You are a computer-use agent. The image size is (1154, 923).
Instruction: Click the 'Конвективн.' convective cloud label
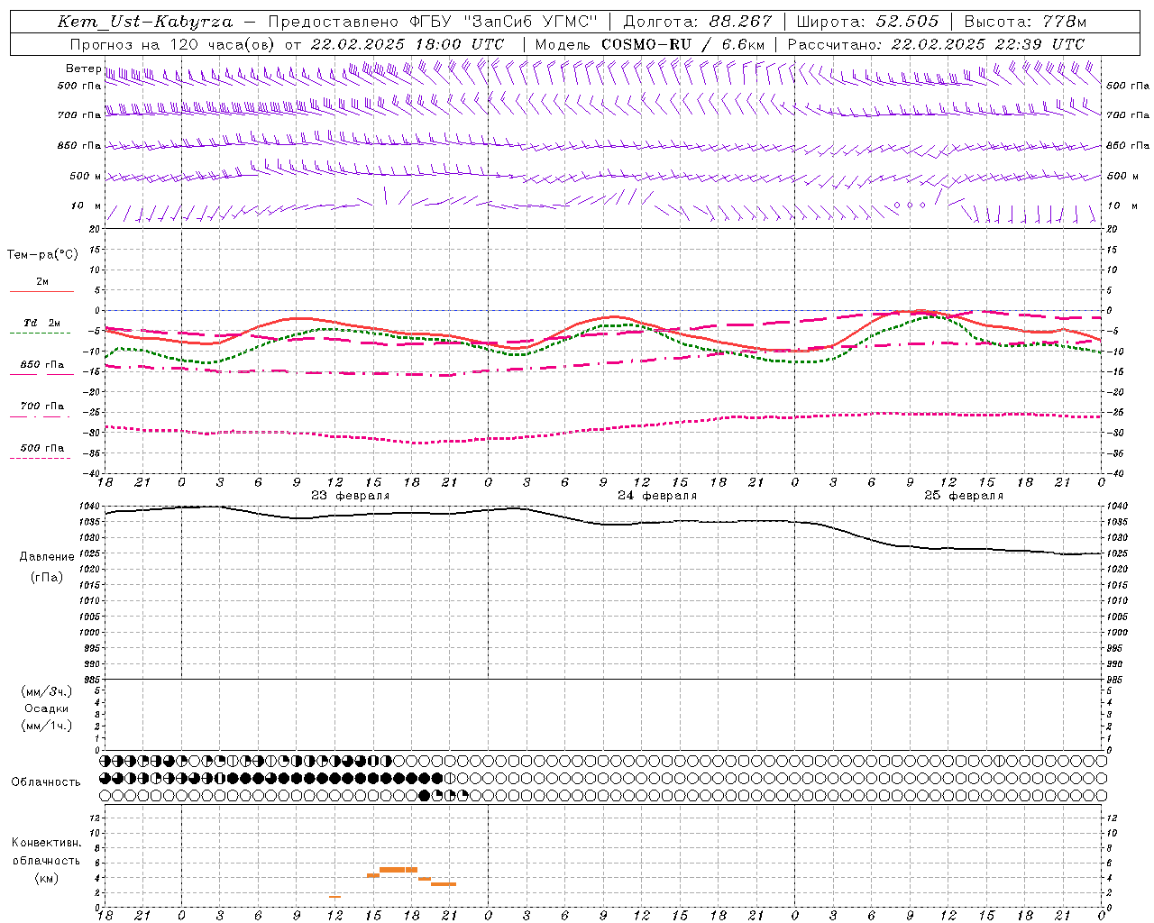point(46,844)
